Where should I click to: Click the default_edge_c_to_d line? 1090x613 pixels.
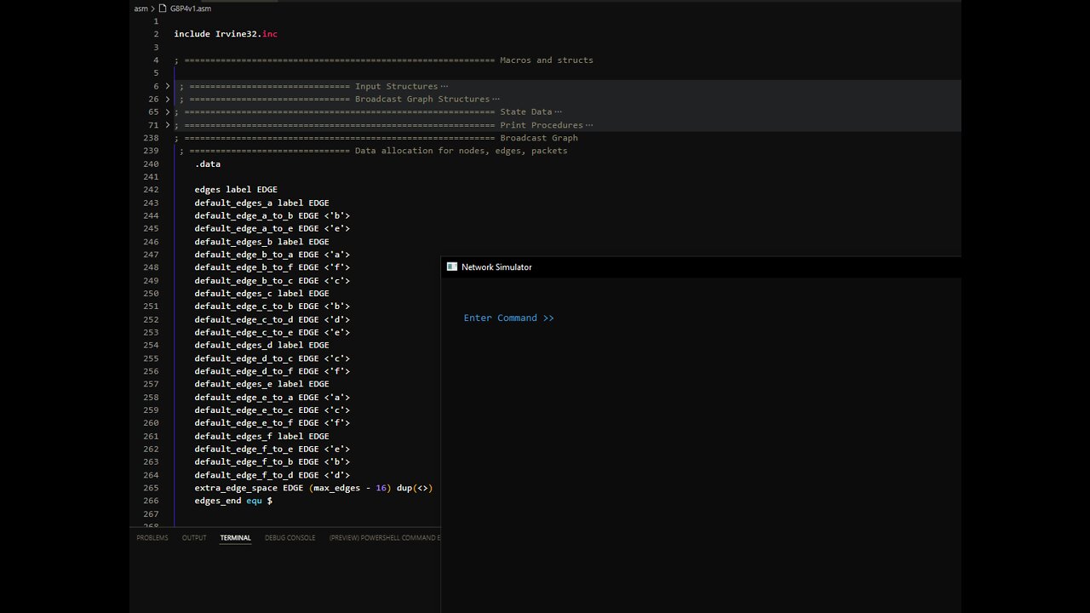272,319
